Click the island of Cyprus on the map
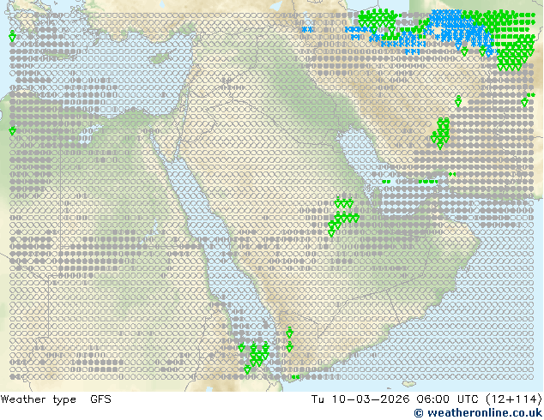 (x=160, y=57)
